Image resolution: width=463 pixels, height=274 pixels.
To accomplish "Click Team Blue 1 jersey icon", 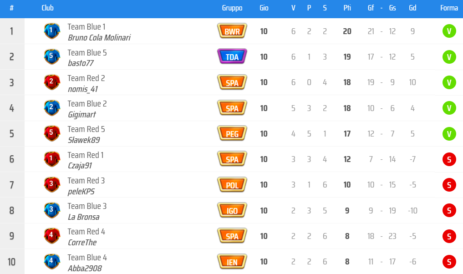I will tap(51, 31).
